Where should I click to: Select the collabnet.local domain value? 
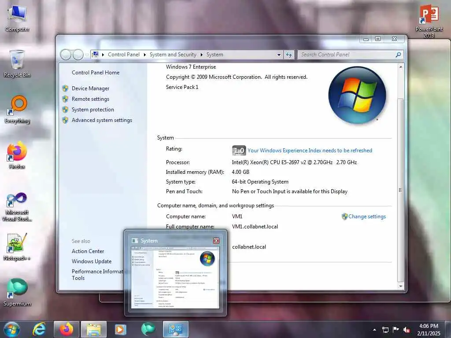pyautogui.click(x=249, y=247)
